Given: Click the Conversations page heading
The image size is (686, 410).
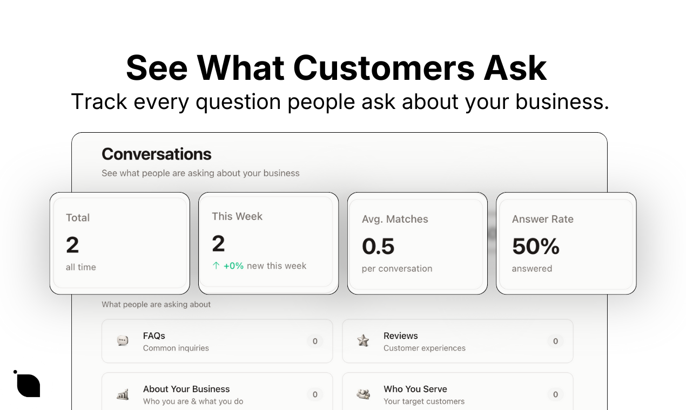Looking at the screenshot, I should tap(157, 154).
